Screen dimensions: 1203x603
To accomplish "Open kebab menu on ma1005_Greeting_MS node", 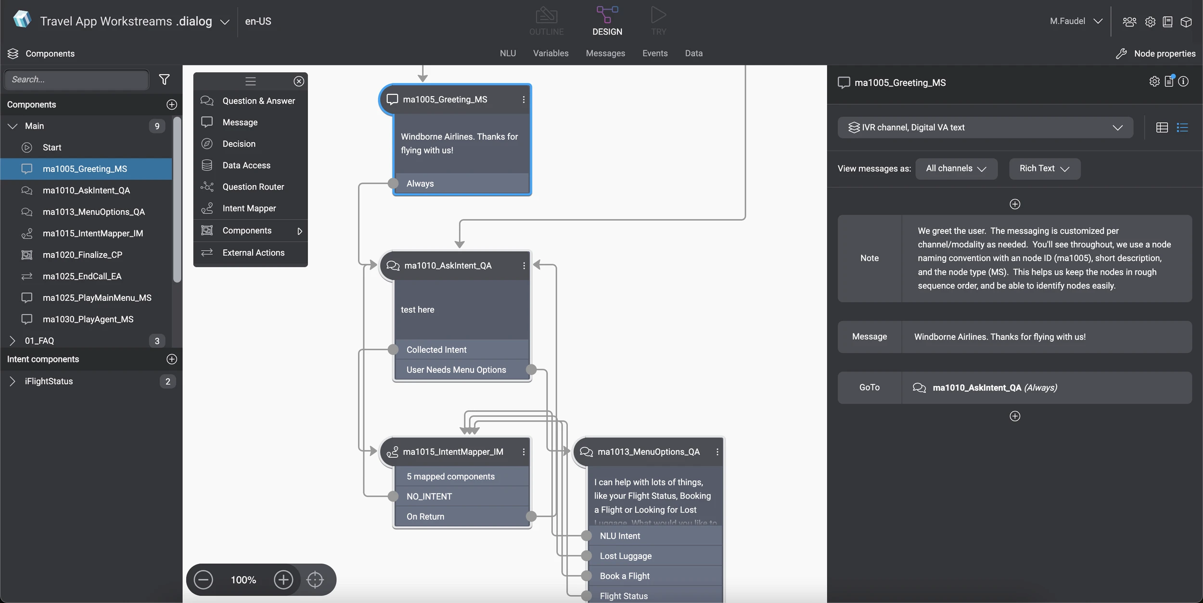I will click(x=524, y=99).
